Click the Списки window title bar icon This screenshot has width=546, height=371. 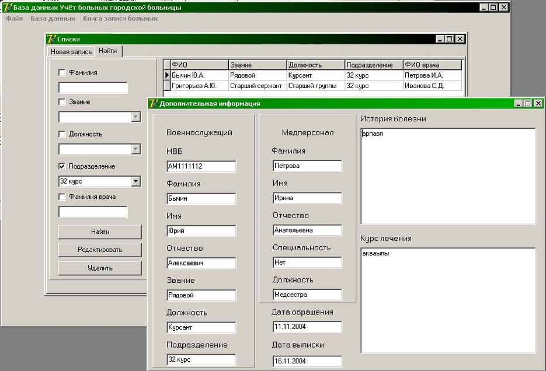(52, 39)
